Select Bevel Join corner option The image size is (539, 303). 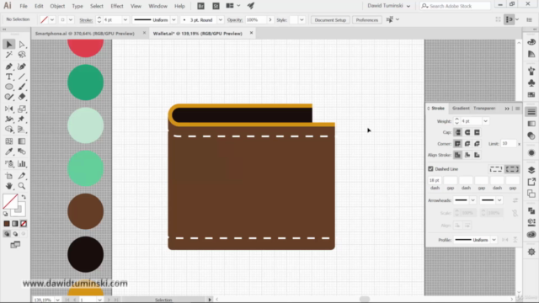pyautogui.click(x=478, y=144)
